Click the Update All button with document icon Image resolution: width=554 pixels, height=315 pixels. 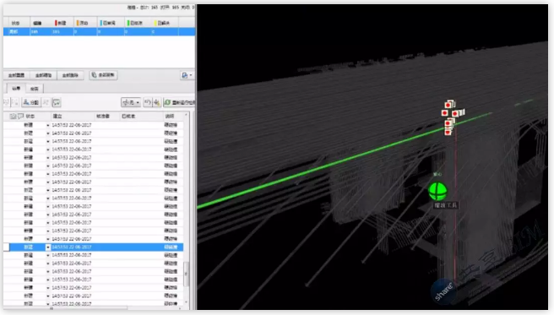pos(103,75)
